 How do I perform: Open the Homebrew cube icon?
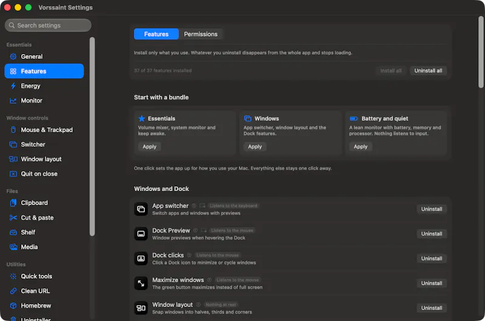tap(13, 305)
